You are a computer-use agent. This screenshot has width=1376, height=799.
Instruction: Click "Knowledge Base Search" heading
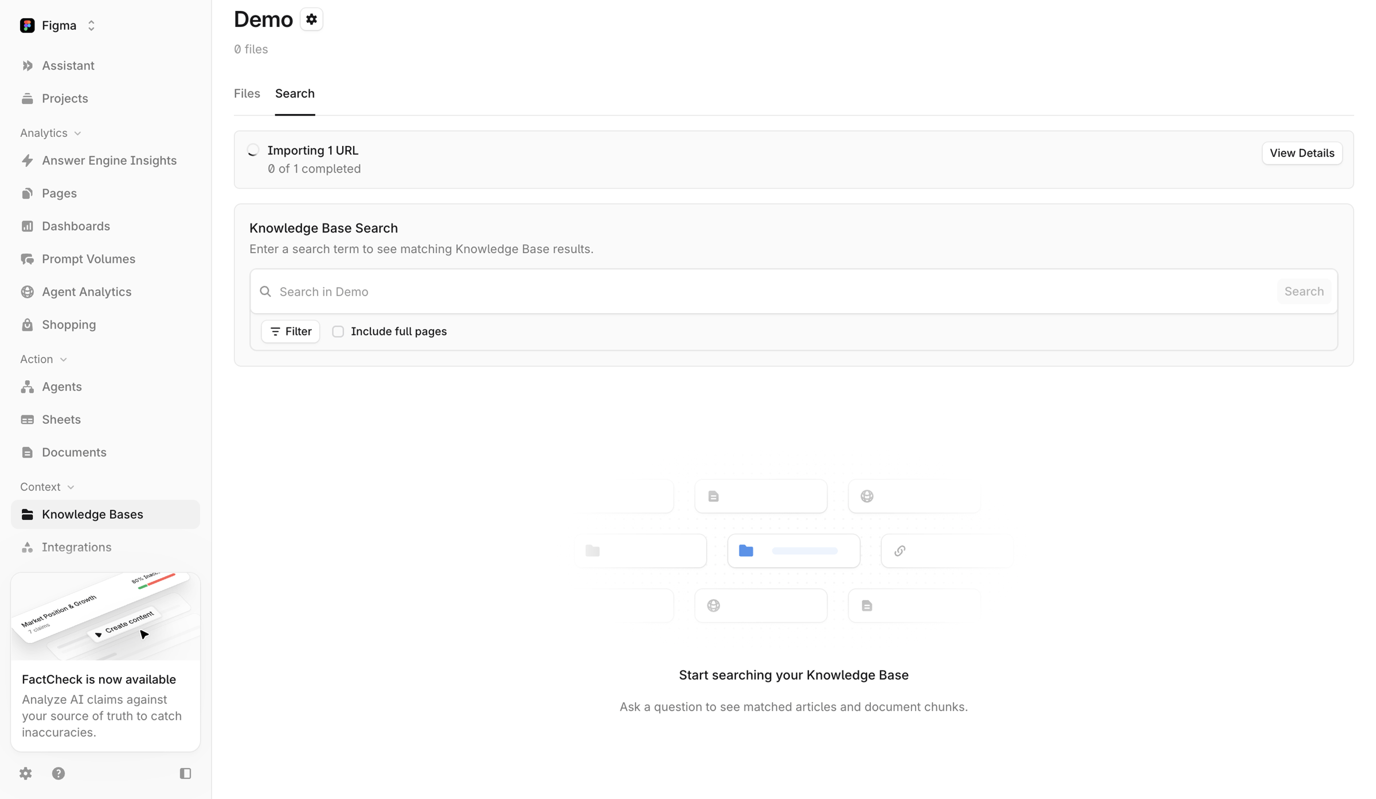tap(323, 228)
